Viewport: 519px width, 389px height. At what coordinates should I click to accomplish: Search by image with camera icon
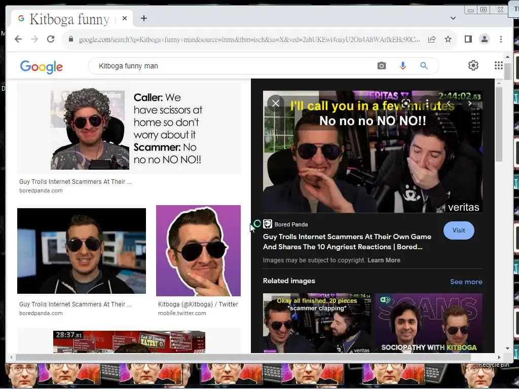pos(381,66)
